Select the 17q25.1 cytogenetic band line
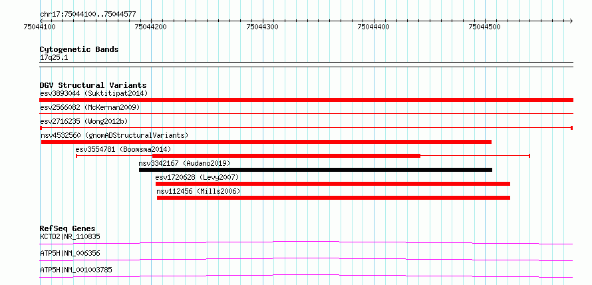This screenshot has width=592, height=285. (x=306, y=65)
